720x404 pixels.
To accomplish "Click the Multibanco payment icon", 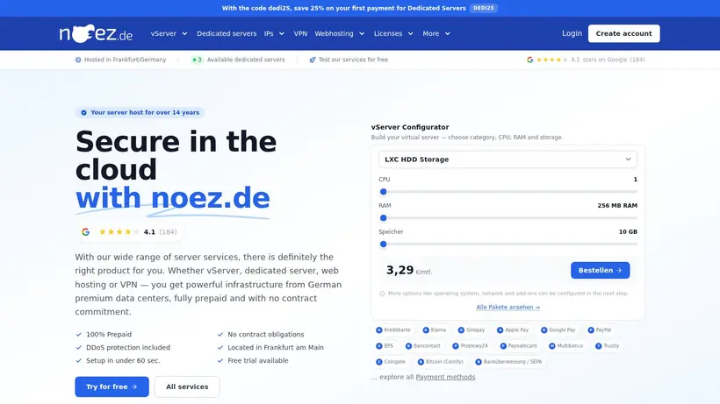I will point(552,346).
